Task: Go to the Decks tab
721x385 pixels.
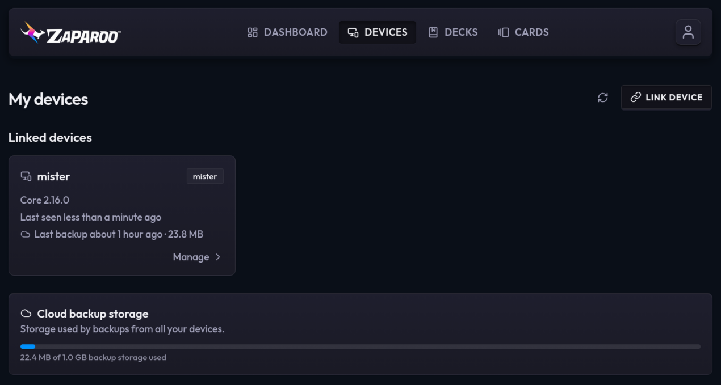Action: (x=452, y=32)
